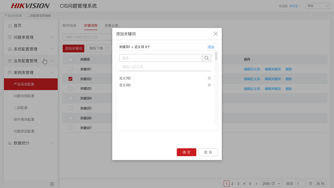Click the 数据统计 chart icon
The image size is (334, 188).
tap(10, 143)
